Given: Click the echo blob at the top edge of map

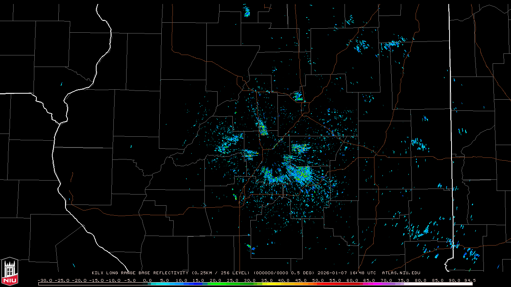Looking at the screenshot, I should (x=247, y=11).
